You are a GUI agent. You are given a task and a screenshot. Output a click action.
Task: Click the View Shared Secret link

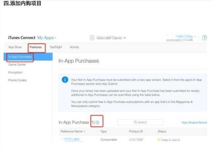pos(194,123)
